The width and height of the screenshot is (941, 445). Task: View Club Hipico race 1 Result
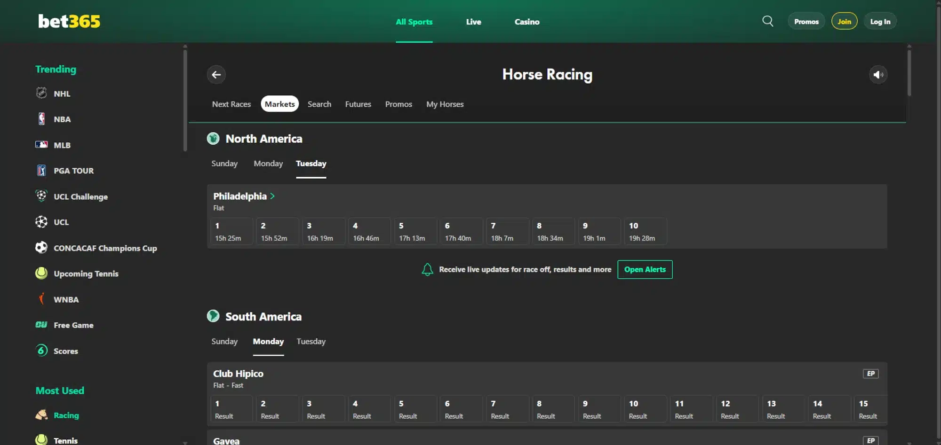tap(231, 409)
